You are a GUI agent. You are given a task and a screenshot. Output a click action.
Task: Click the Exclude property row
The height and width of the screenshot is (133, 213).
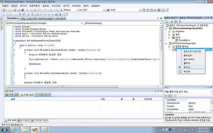pos(188,106)
